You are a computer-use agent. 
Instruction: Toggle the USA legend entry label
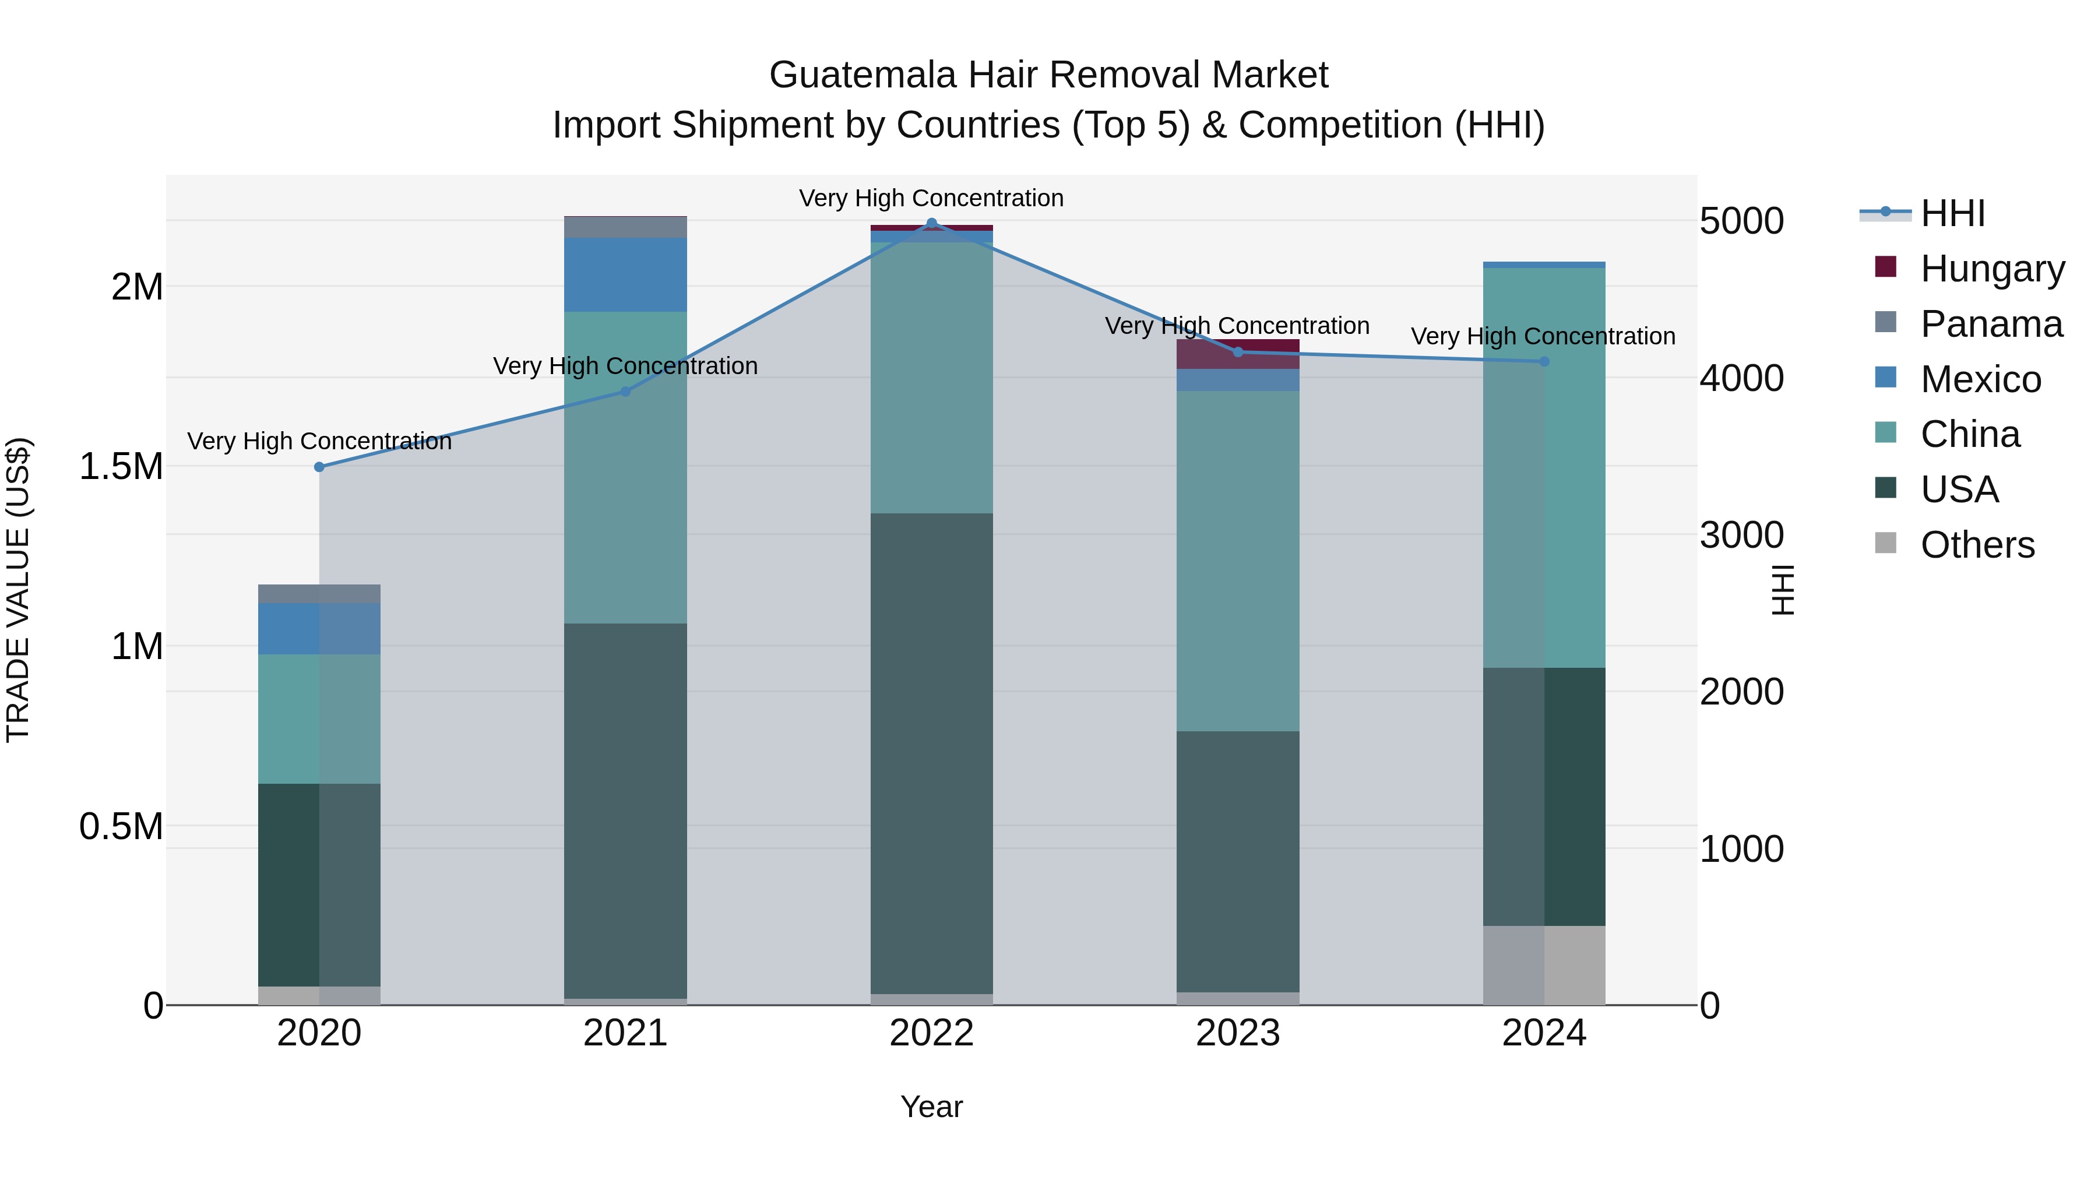tap(1959, 489)
